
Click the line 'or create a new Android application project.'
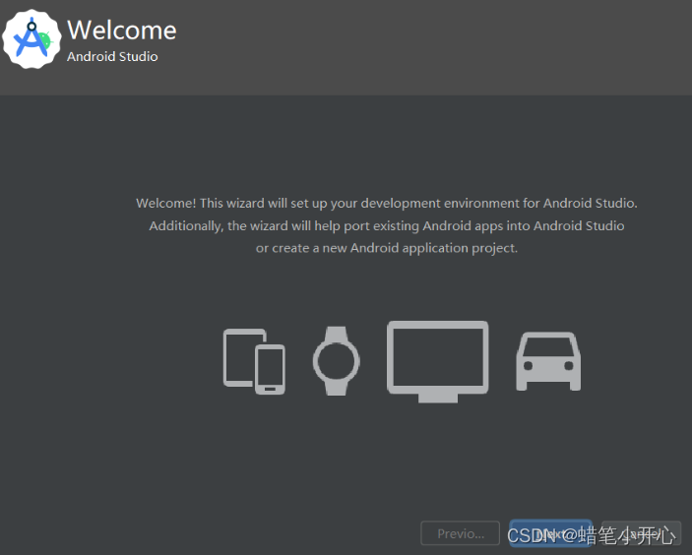387,248
